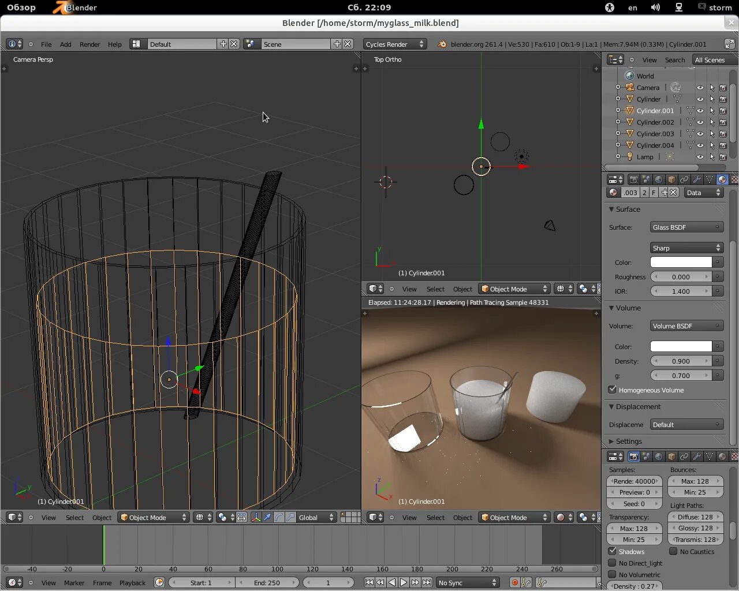Toggle visibility of Cylinder.002
The image size is (739, 591).
tap(700, 122)
